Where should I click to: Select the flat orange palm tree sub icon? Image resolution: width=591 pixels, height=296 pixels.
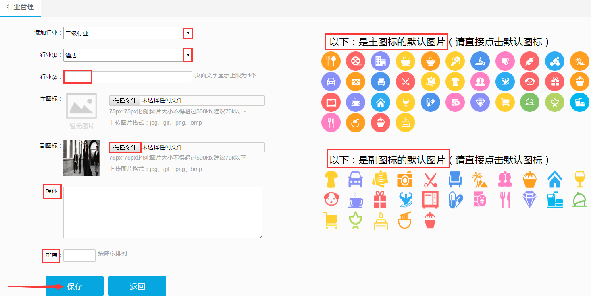480,180
